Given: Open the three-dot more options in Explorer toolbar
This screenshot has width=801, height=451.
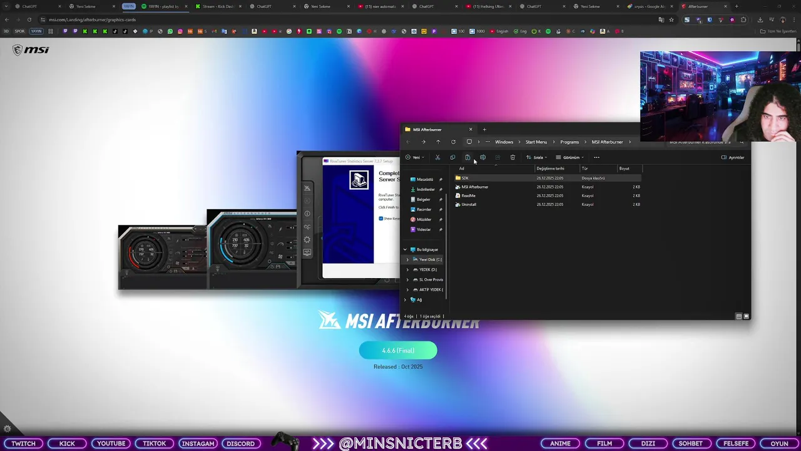Looking at the screenshot, I should (596, 157).
